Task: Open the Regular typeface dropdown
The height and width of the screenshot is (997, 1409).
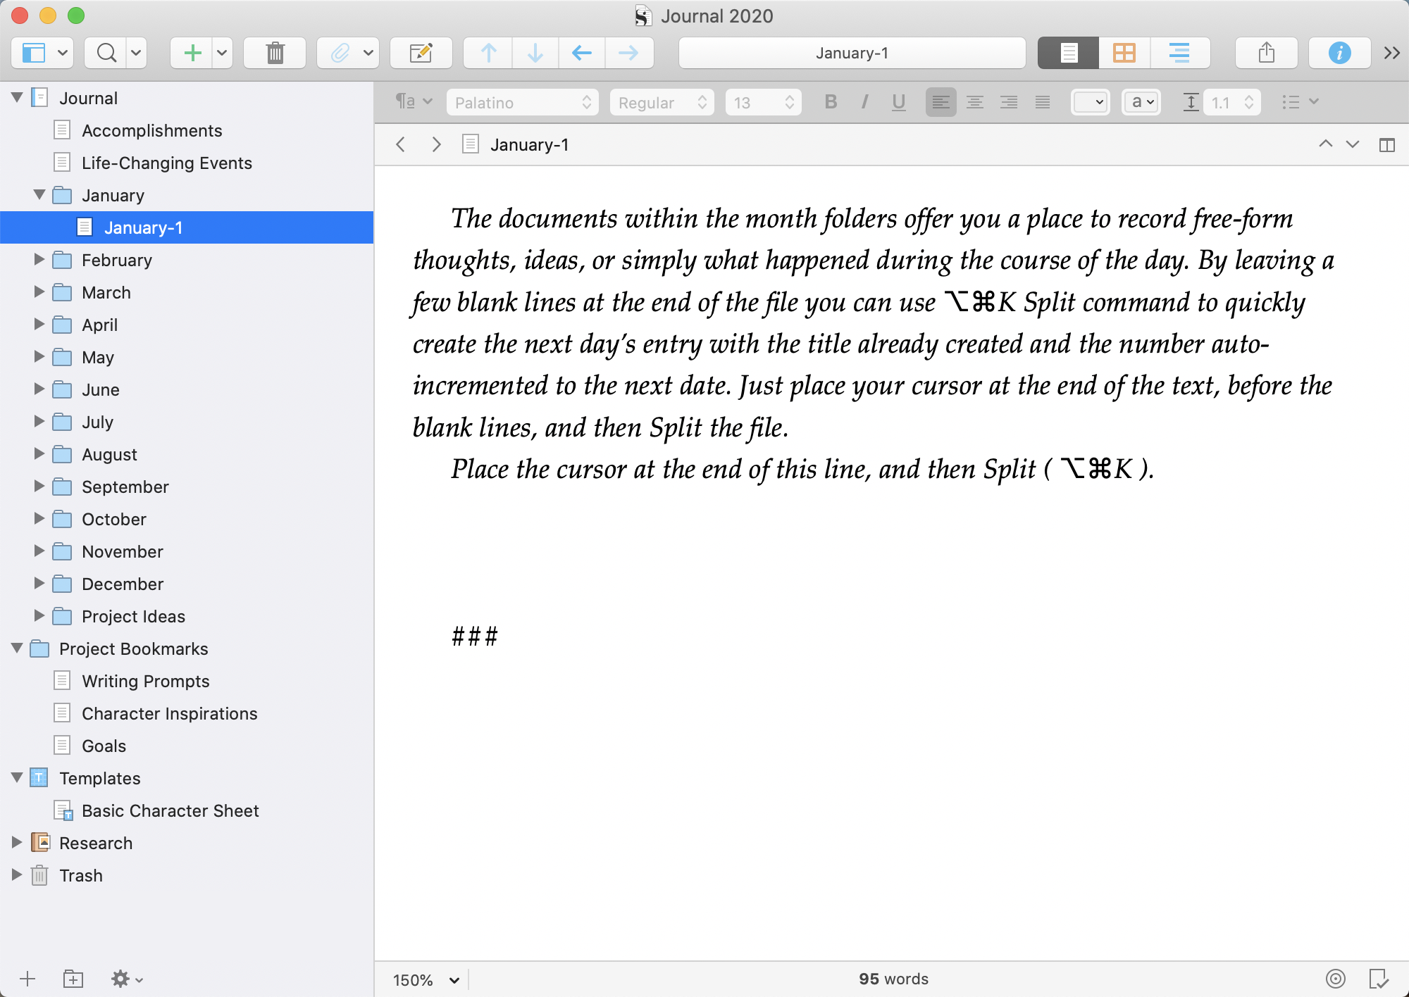Action: (662, 103)
